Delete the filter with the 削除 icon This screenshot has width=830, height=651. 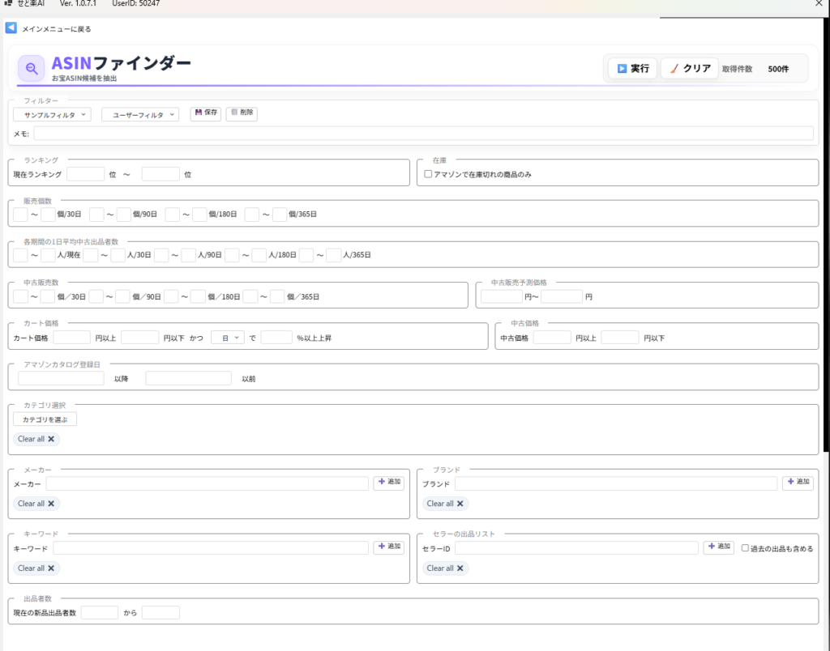click(242, 113)
